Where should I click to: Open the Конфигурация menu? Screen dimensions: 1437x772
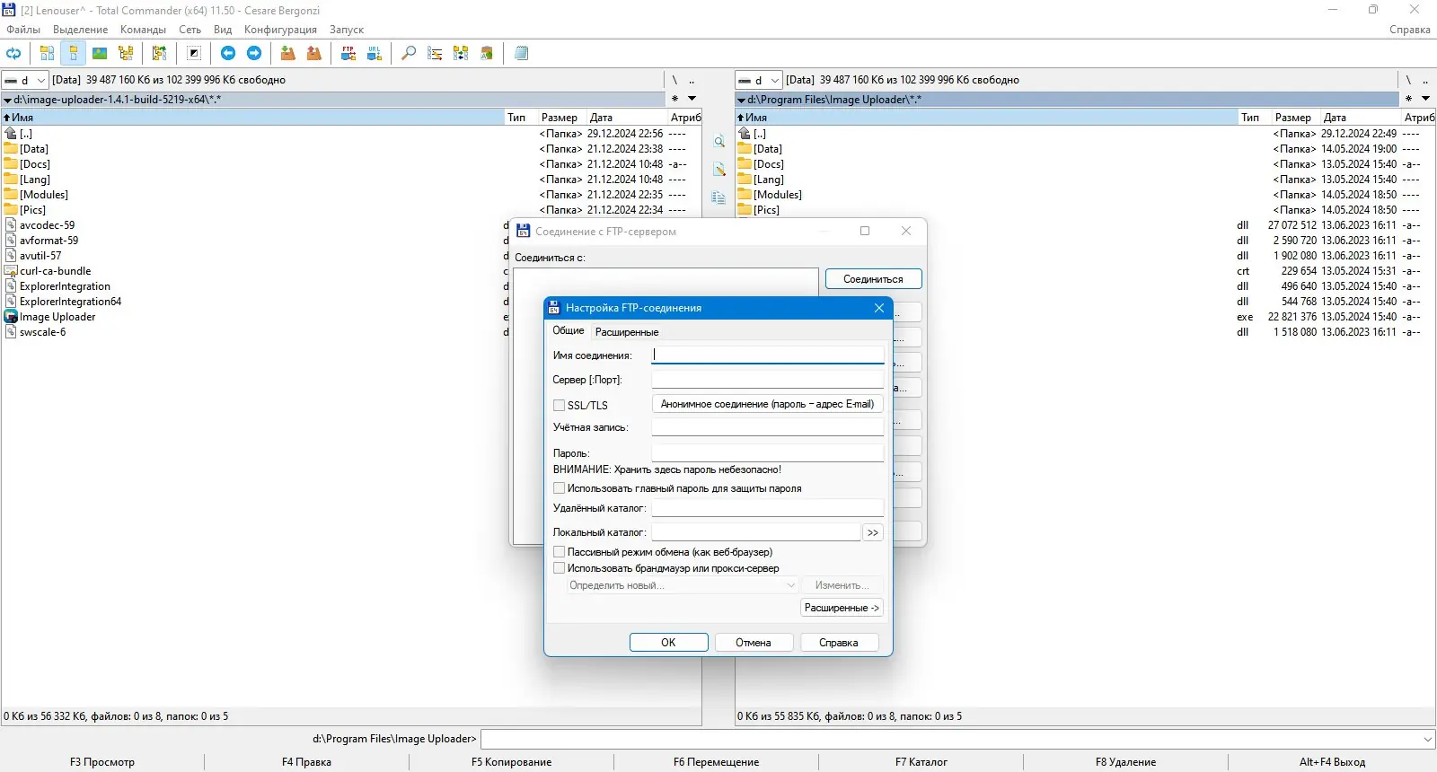click(x=280, y=30)
